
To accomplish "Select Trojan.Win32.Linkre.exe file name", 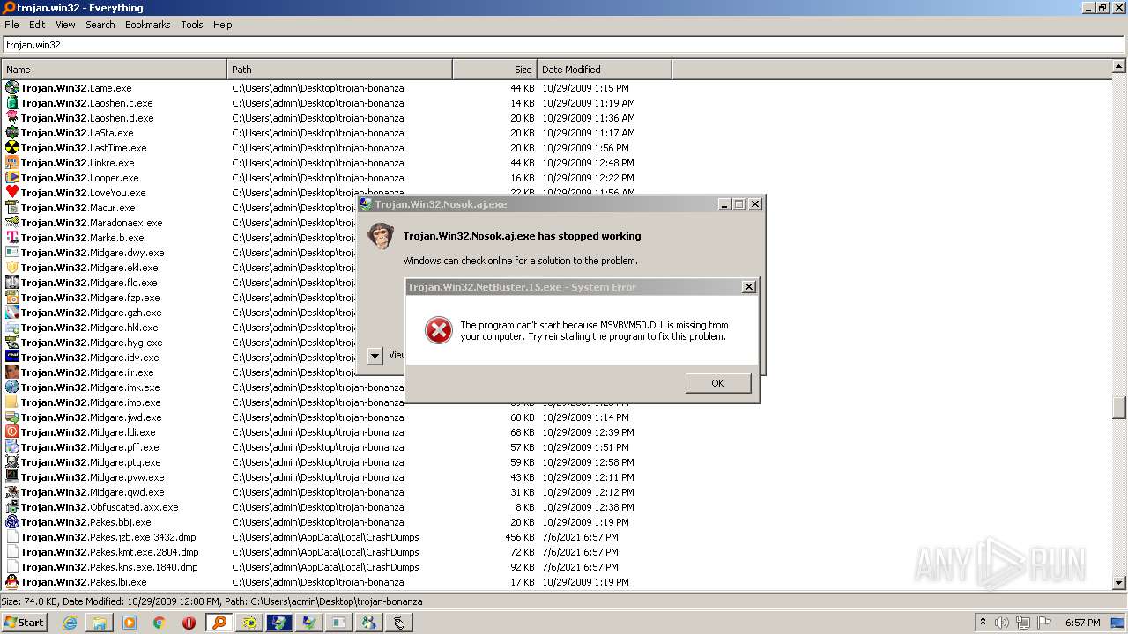I will 78,163.
